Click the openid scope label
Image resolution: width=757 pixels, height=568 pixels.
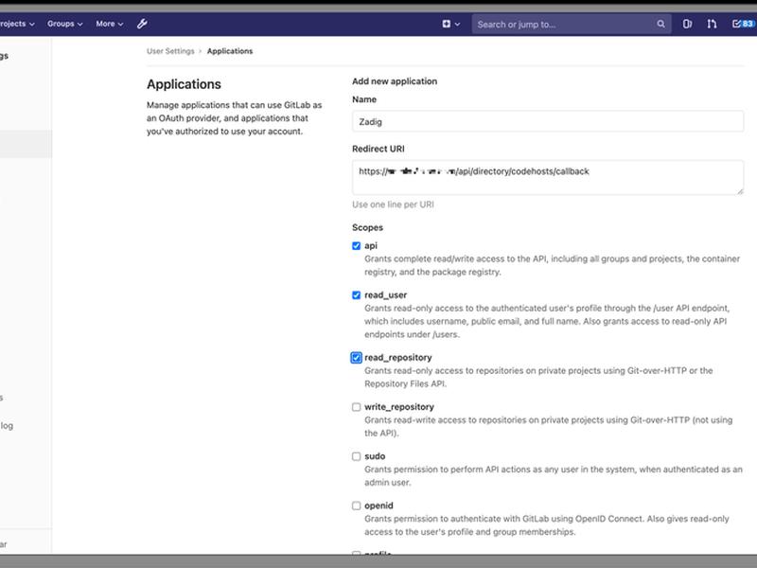(379, 506)
